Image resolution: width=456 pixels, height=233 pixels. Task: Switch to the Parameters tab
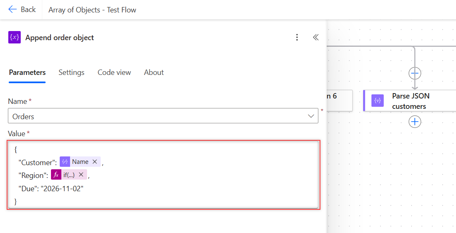27,72
